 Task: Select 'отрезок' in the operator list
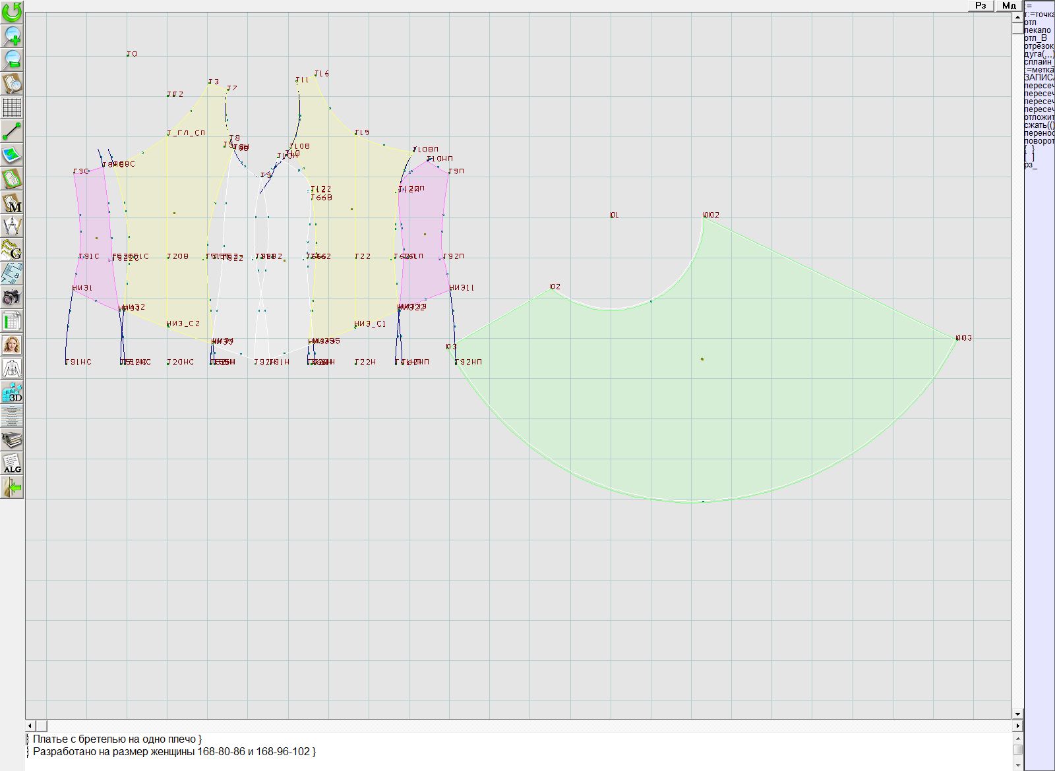(1039, 46)
